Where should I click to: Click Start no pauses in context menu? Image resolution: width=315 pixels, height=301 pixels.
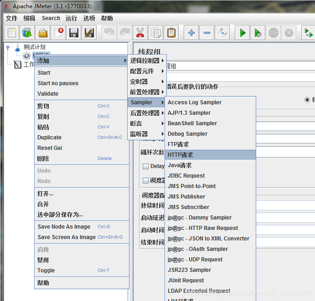82,83
